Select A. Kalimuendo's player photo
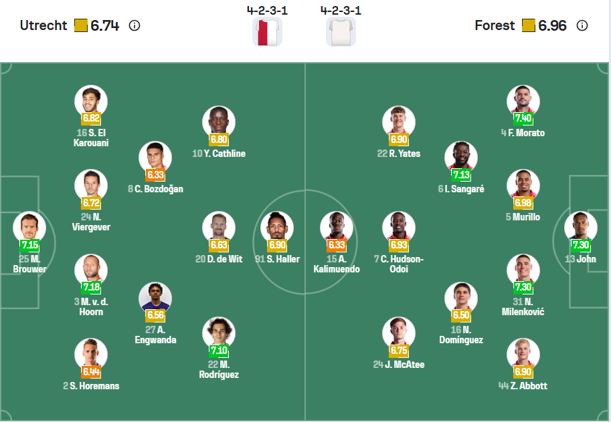The height and width of the screenshot is (422, 611). click(337, 226)
